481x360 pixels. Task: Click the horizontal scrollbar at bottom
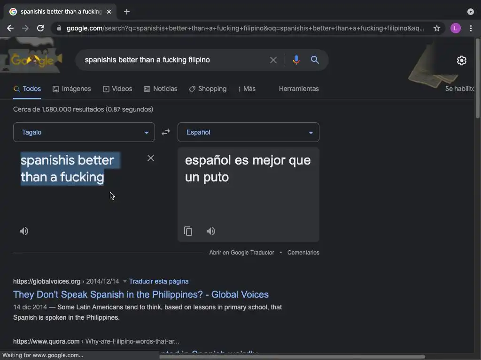click(x=292, y=357)
